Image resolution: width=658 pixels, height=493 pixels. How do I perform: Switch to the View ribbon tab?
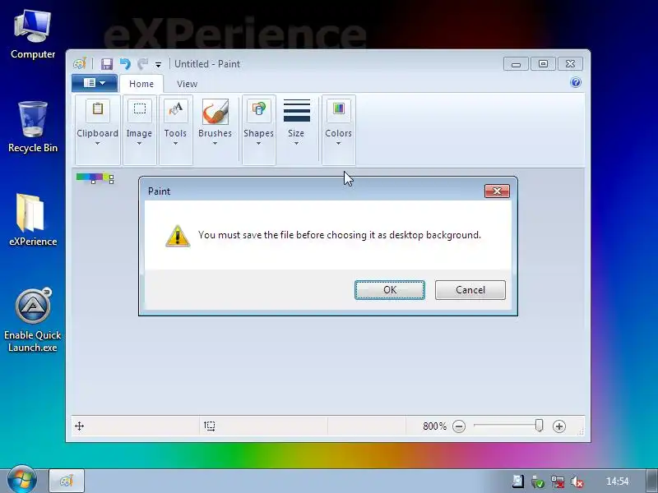coord(188,84)
